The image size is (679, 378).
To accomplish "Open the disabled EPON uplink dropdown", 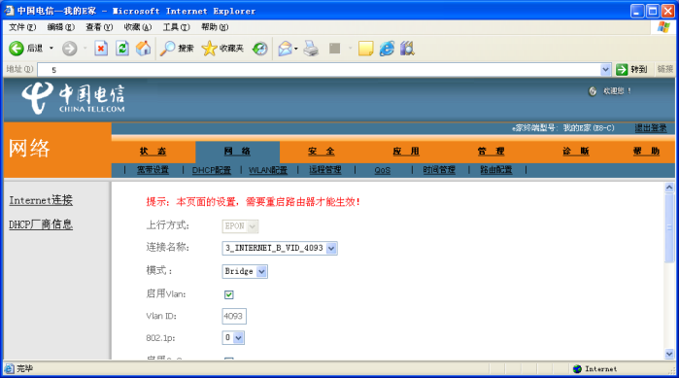I will [253, 226].
